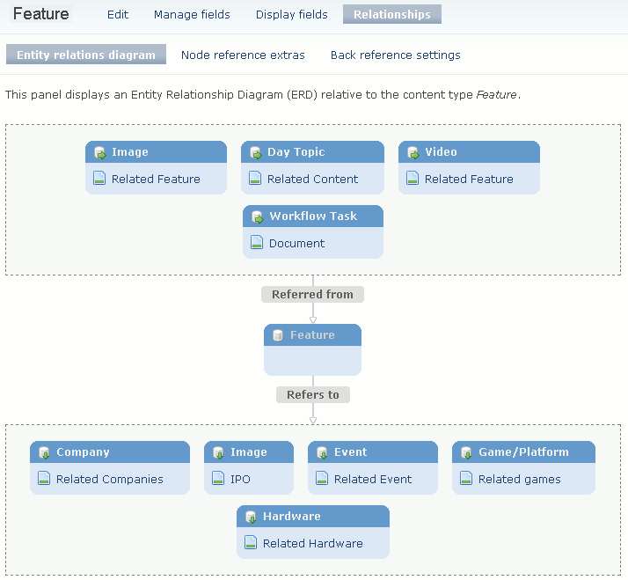This screenshot has width=628, height=580.
Task: Click the Workflow Task entity title
Action: coord(313,216)
